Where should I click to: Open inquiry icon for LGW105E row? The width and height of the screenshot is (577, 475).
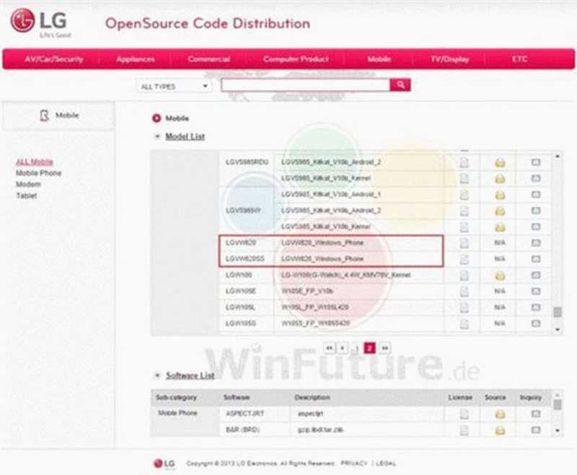[x=536, y=291]
